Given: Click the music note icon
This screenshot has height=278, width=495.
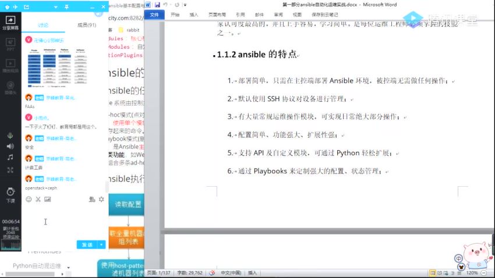Looking at the screenshot, I should tap(10, 157).
